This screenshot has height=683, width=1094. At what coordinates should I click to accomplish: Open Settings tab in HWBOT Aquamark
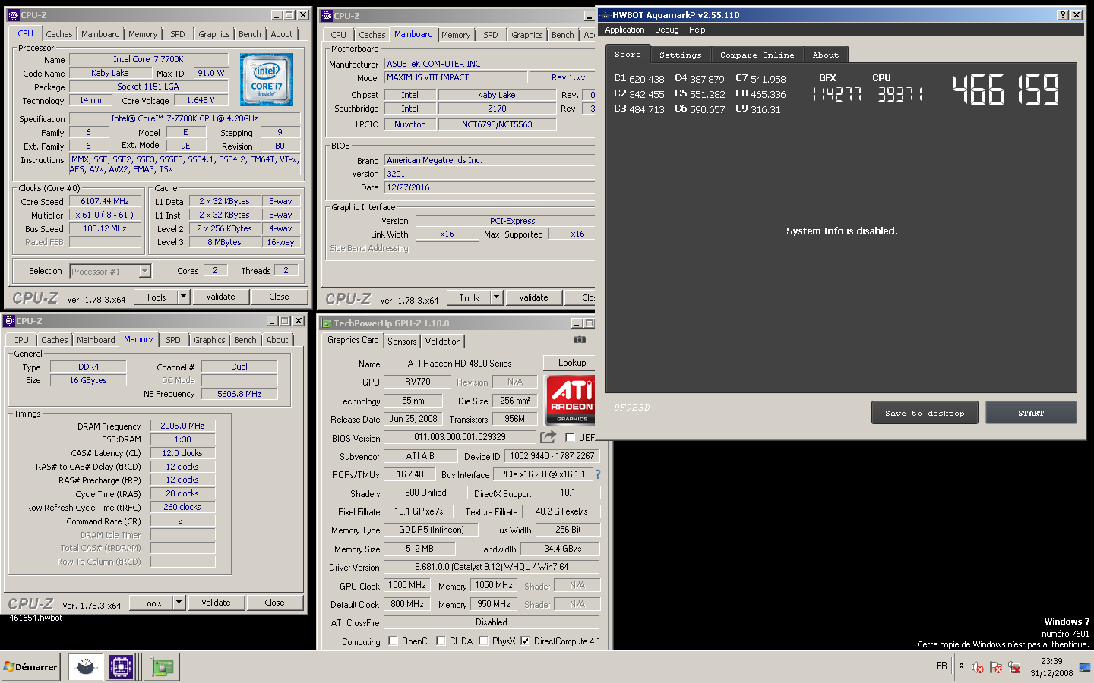(680, 55)
